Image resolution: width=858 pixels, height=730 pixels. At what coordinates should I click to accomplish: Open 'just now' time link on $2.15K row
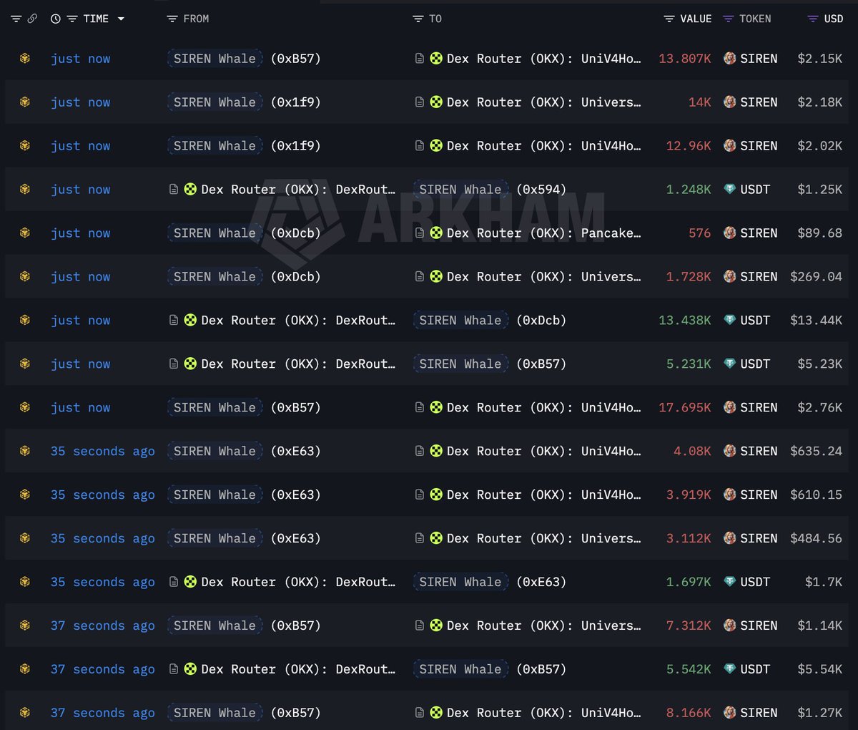(x=81, y=59)
